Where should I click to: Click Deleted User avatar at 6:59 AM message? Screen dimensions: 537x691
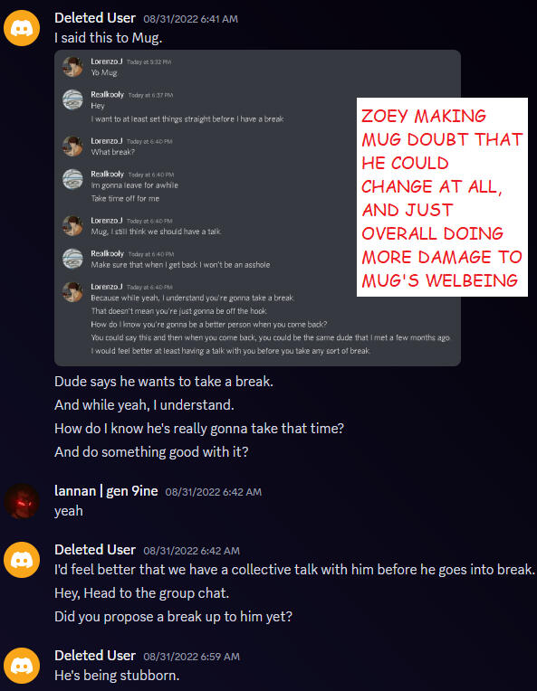coord(22,666)
